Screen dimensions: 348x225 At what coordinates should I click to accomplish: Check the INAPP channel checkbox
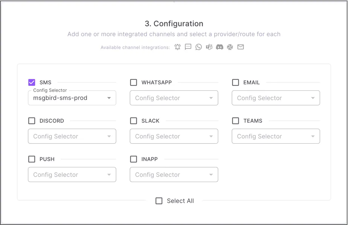point(134,159)
